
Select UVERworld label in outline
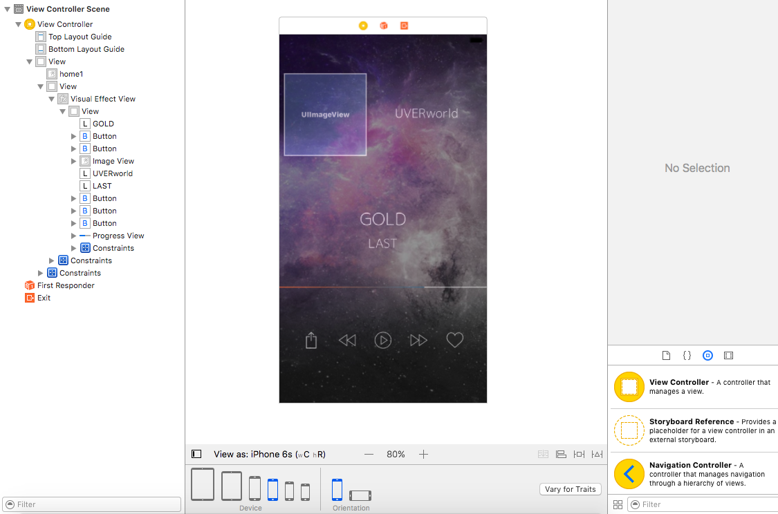[112, 173]
